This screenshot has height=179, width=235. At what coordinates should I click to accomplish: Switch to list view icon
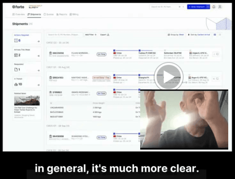pos(220,35)
